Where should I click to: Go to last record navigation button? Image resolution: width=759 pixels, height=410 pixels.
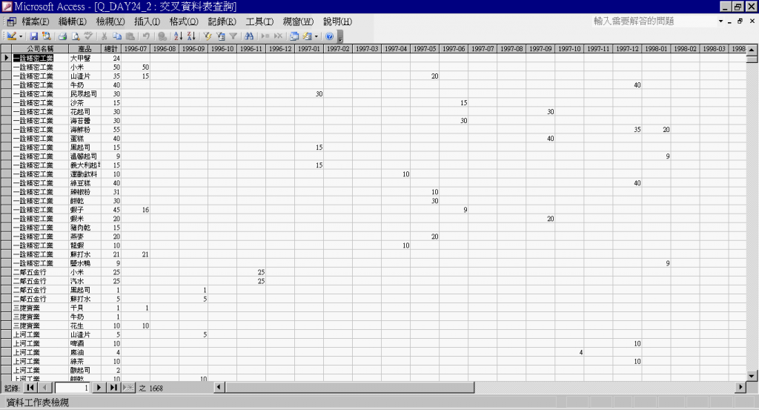(x=113, y=388)
